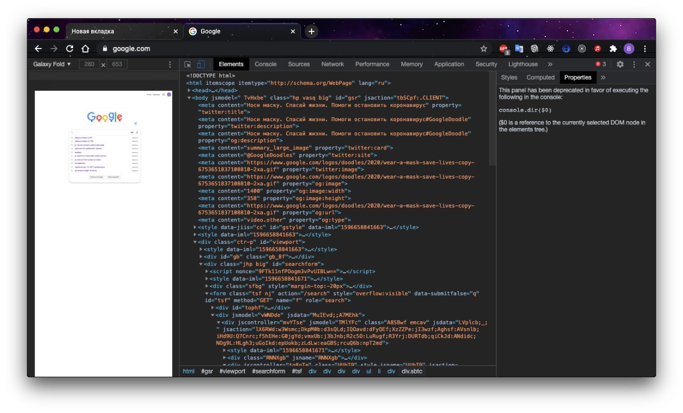Click the device width field showing 280
This screenshot has width=683, height=413.
89,64
